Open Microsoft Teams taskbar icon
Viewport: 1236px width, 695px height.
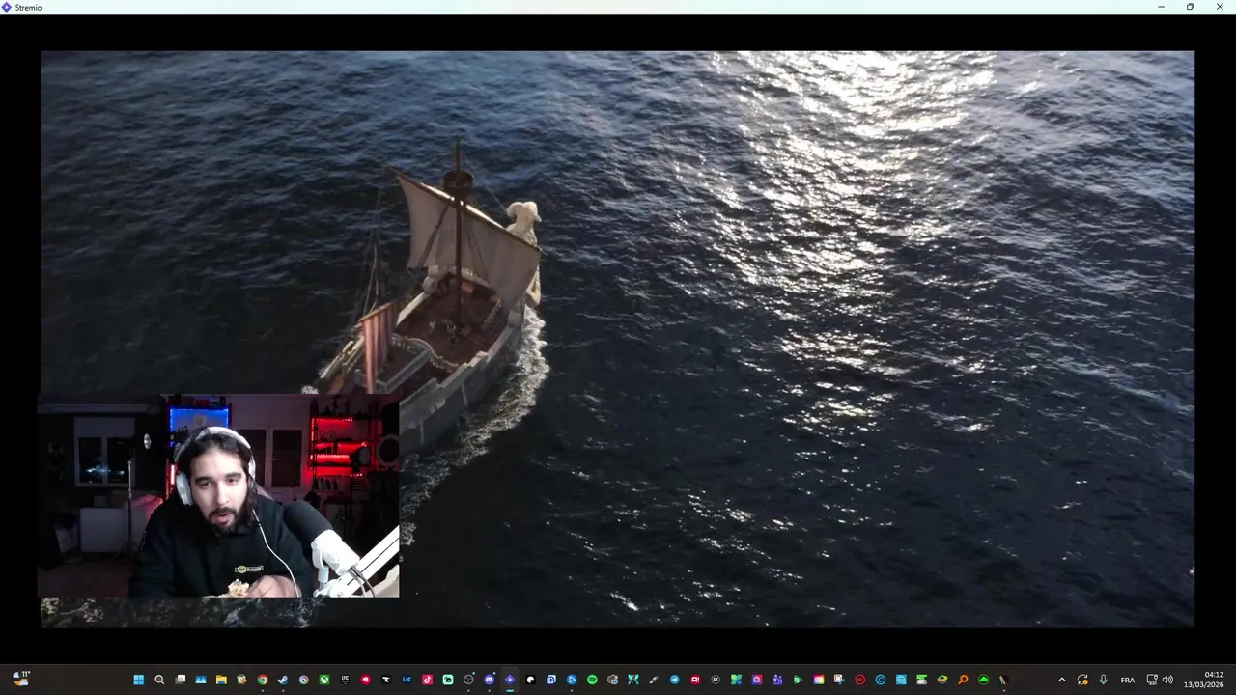click(777, 680)
